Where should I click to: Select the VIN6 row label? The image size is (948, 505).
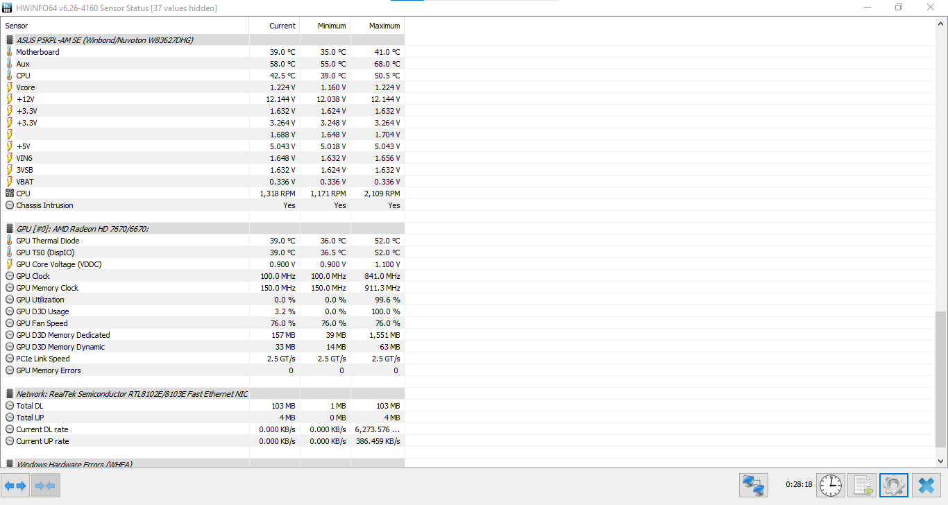click(24, 158)
